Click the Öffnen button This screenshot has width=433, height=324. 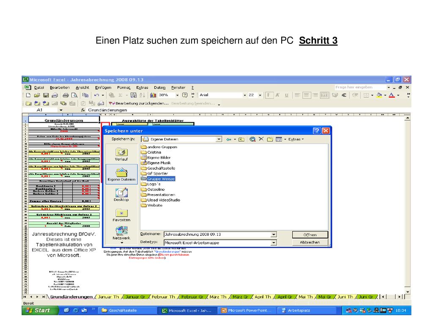click(x=310, y=235)
